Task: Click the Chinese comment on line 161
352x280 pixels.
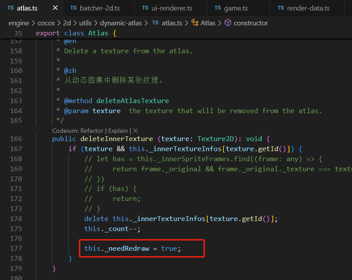Action: [114, 80]
